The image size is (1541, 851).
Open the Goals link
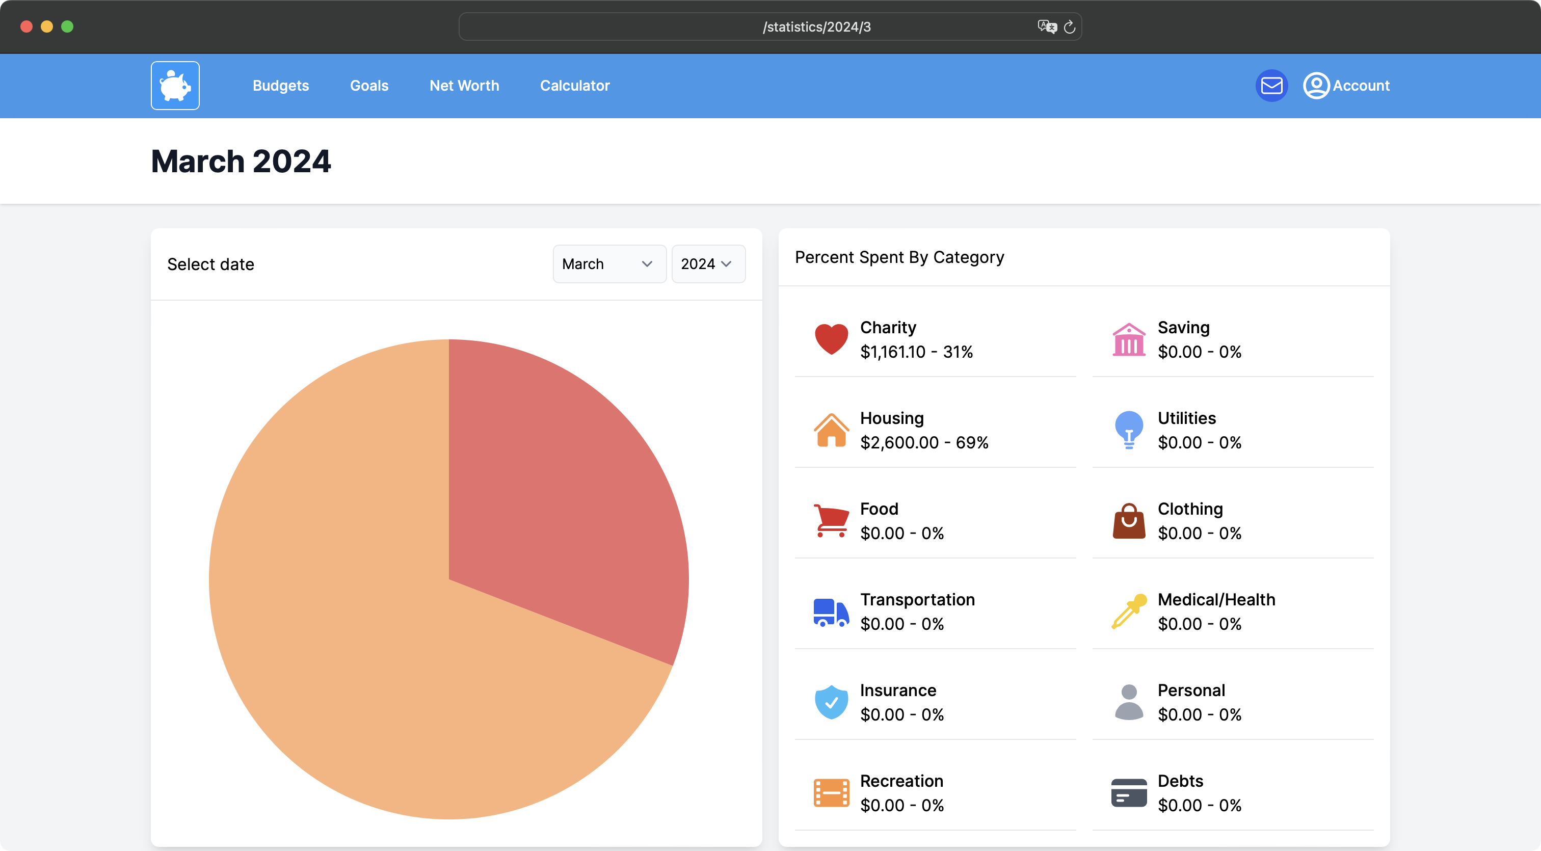click(x=369, y=86)
